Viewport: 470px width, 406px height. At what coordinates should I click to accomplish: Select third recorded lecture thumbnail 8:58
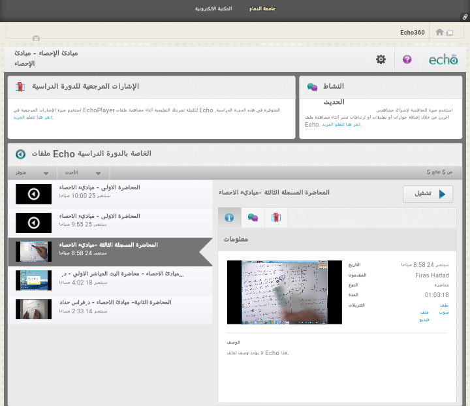[x=33, y=252]
